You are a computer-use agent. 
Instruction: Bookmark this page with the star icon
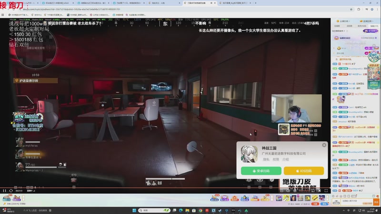351,9
